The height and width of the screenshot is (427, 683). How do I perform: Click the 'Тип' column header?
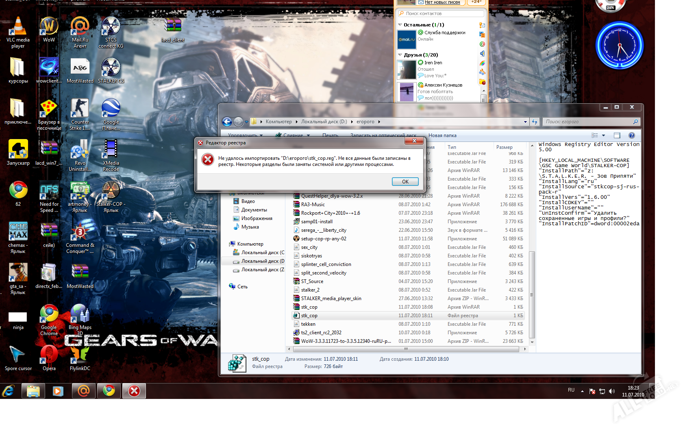point(452,147)
